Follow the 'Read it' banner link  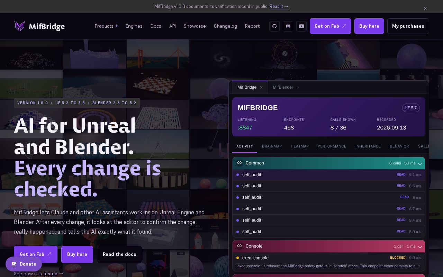[279, 7]
